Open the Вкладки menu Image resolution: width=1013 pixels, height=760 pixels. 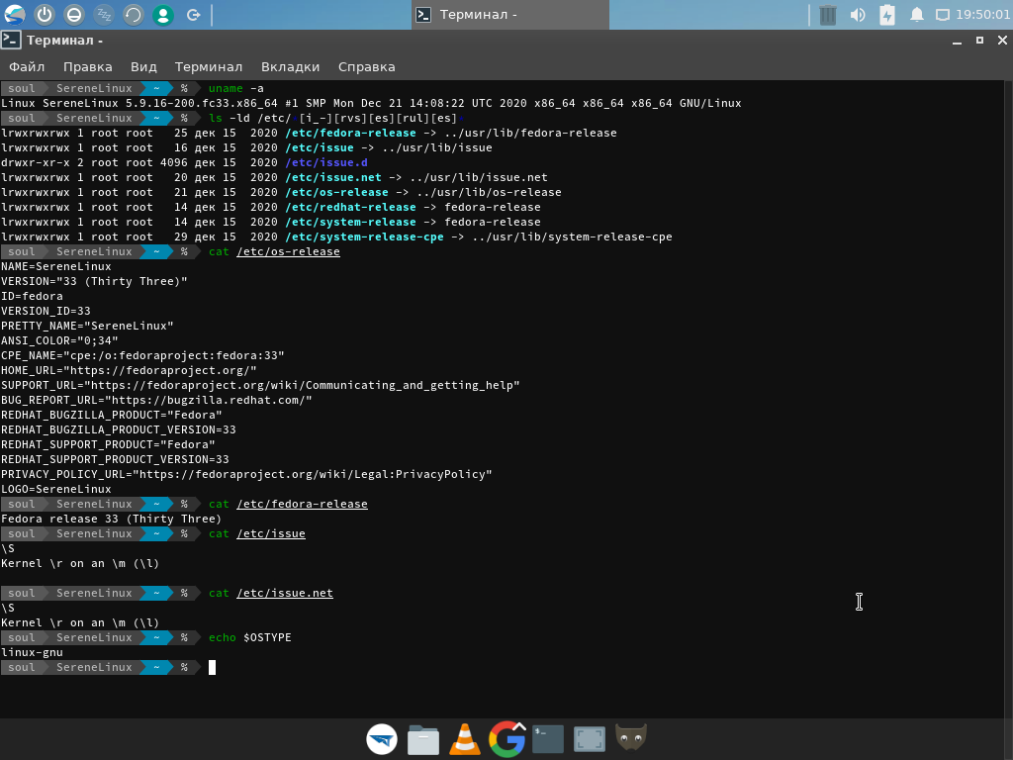[x=290, y=66]
